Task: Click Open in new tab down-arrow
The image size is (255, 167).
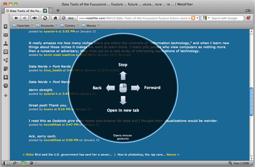Action: point(123,100)
